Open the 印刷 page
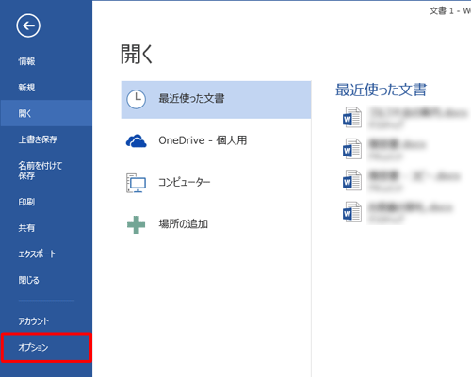The height and width of the screenshot is (377, 471). [46, 202]
